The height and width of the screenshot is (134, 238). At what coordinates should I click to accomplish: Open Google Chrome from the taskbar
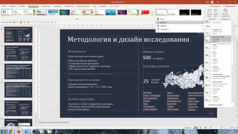click(11, 131)
